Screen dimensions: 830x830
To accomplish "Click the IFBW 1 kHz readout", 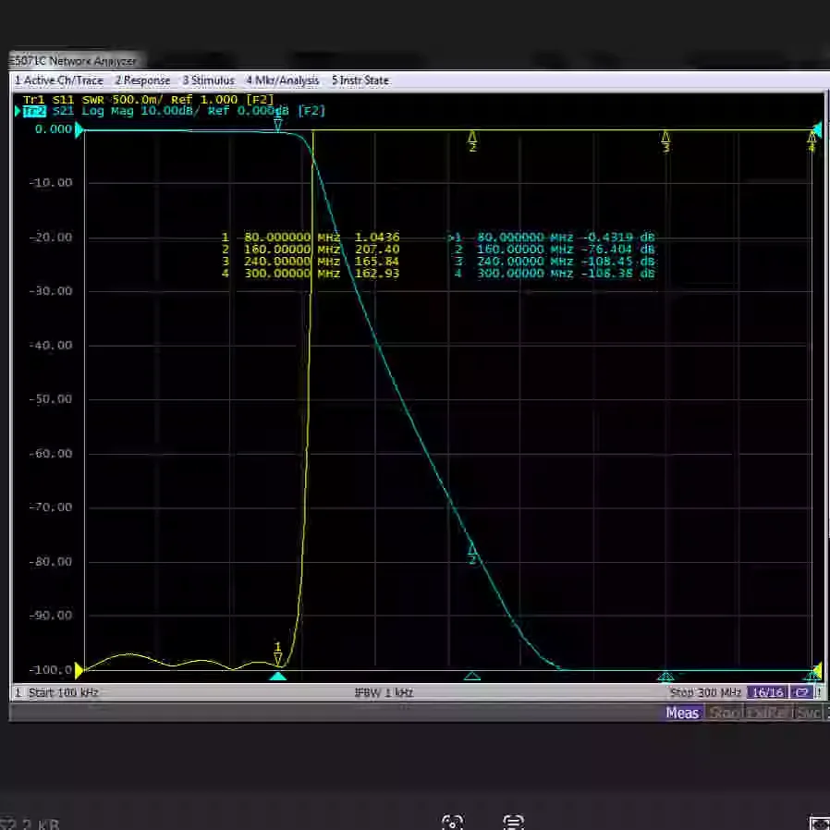I will [384, 692].
